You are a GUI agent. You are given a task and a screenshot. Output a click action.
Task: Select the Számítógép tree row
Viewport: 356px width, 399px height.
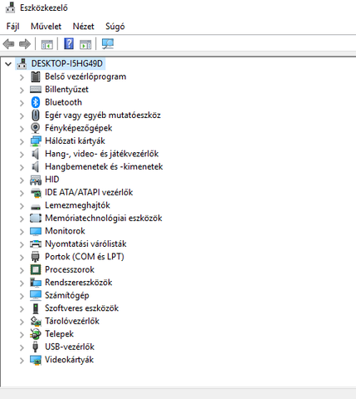[x=67, y=295]
